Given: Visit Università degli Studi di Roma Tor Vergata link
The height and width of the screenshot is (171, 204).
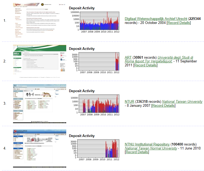Looking at the screenshot, I should [159, 59].
